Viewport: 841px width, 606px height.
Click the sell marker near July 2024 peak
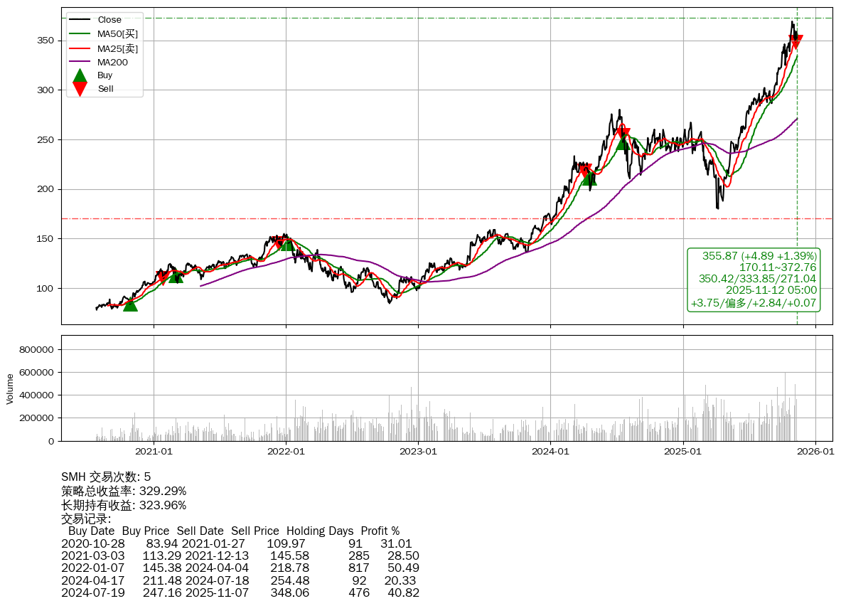pos(623,133)
